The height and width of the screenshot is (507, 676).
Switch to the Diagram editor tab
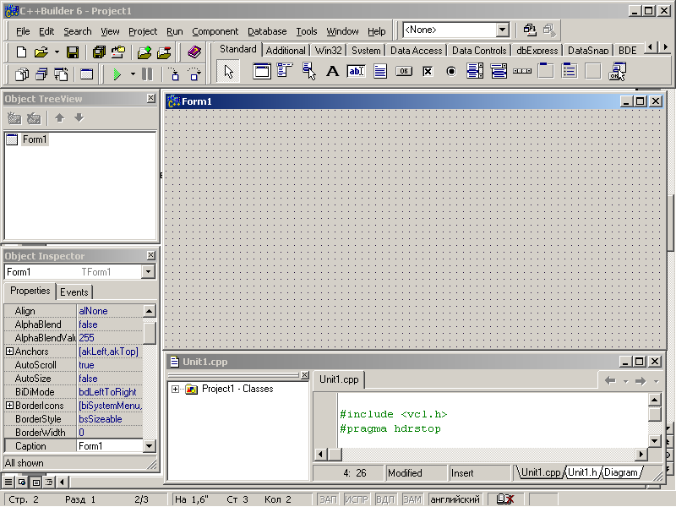(621, 472)
